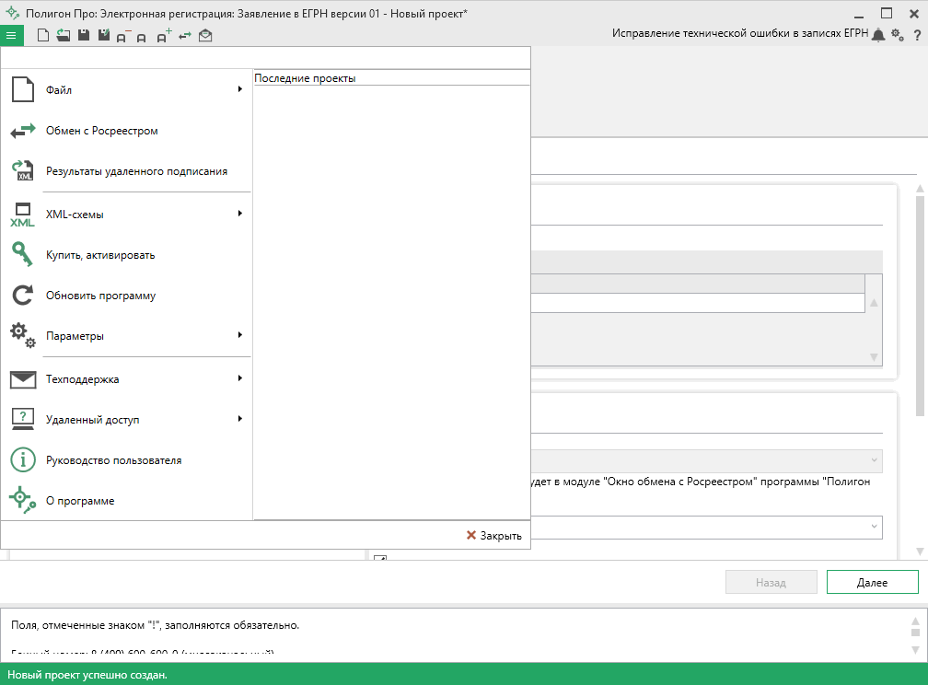Expand the Удаленный доступ submenu
Image resolution: width=928 pixels, height=685 pixels.
click(x=127, y=420)
